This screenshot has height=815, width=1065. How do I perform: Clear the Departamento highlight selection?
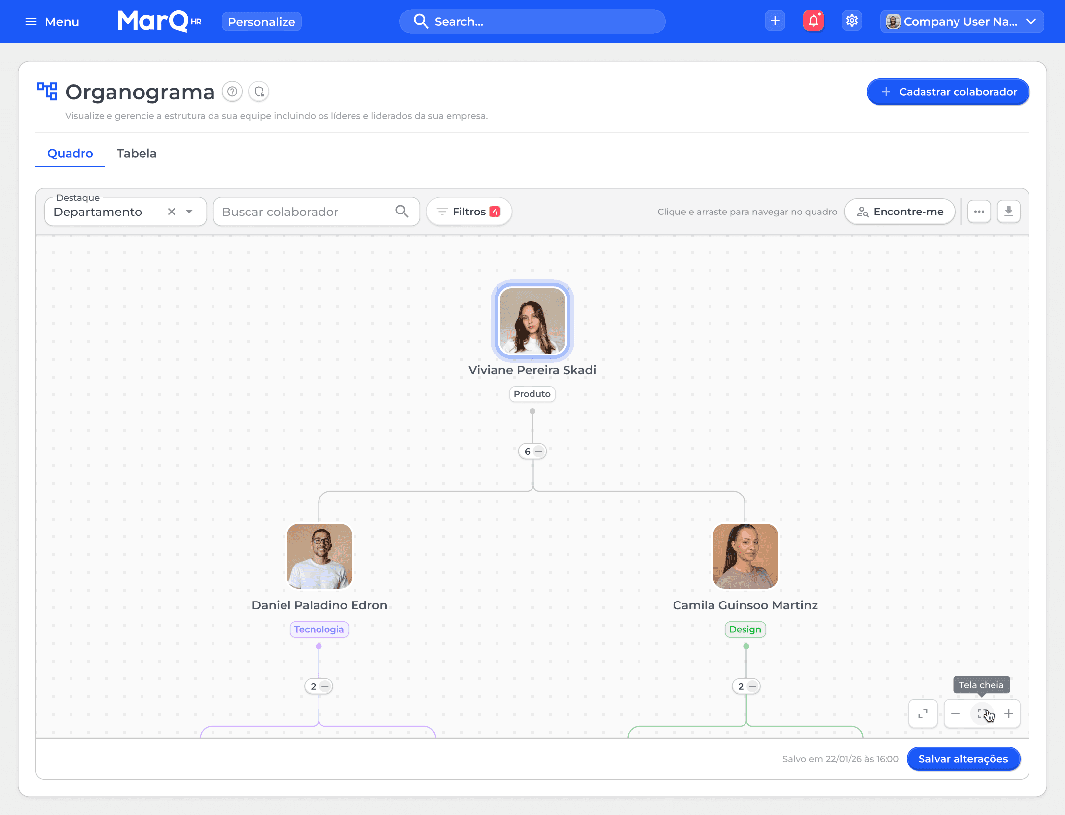(172, 212)
